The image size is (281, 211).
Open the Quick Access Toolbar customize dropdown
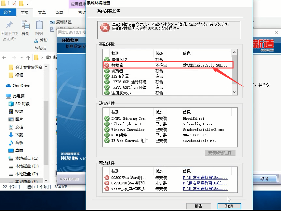click(27, 4)
